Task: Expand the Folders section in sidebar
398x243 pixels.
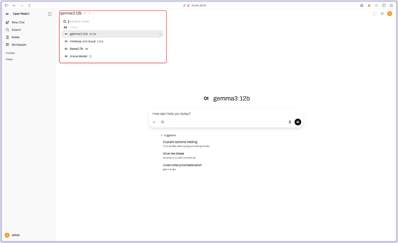Action: [x=10, y=53]
